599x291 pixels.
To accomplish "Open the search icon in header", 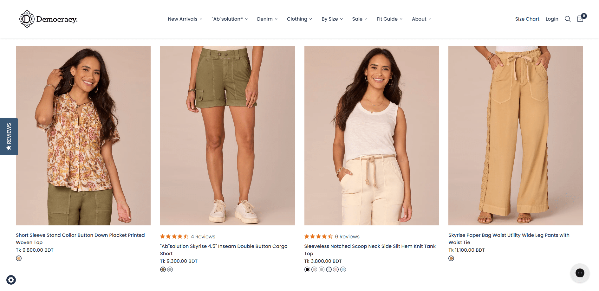I will pyautogui.click(x=568, y=19).
